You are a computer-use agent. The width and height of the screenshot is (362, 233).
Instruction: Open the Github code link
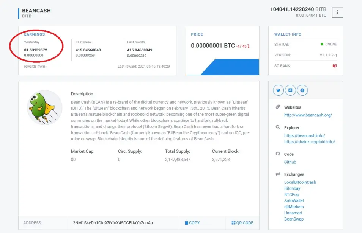[x=290, y=162]
